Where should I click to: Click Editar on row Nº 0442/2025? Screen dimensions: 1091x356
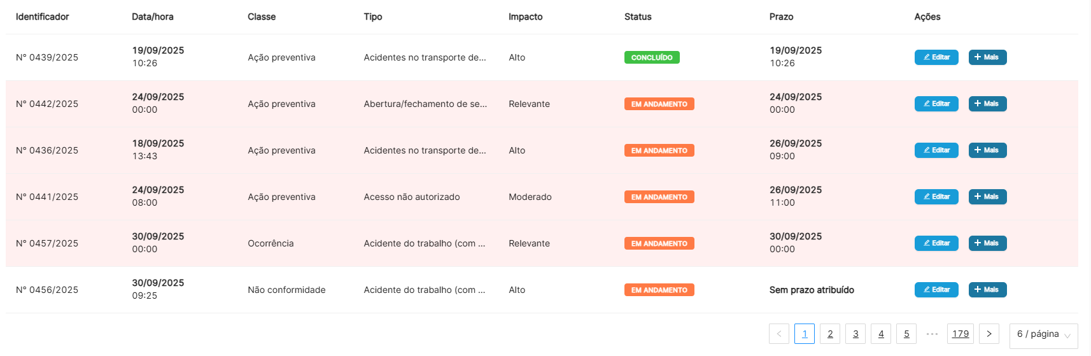(x=936, y=104)
